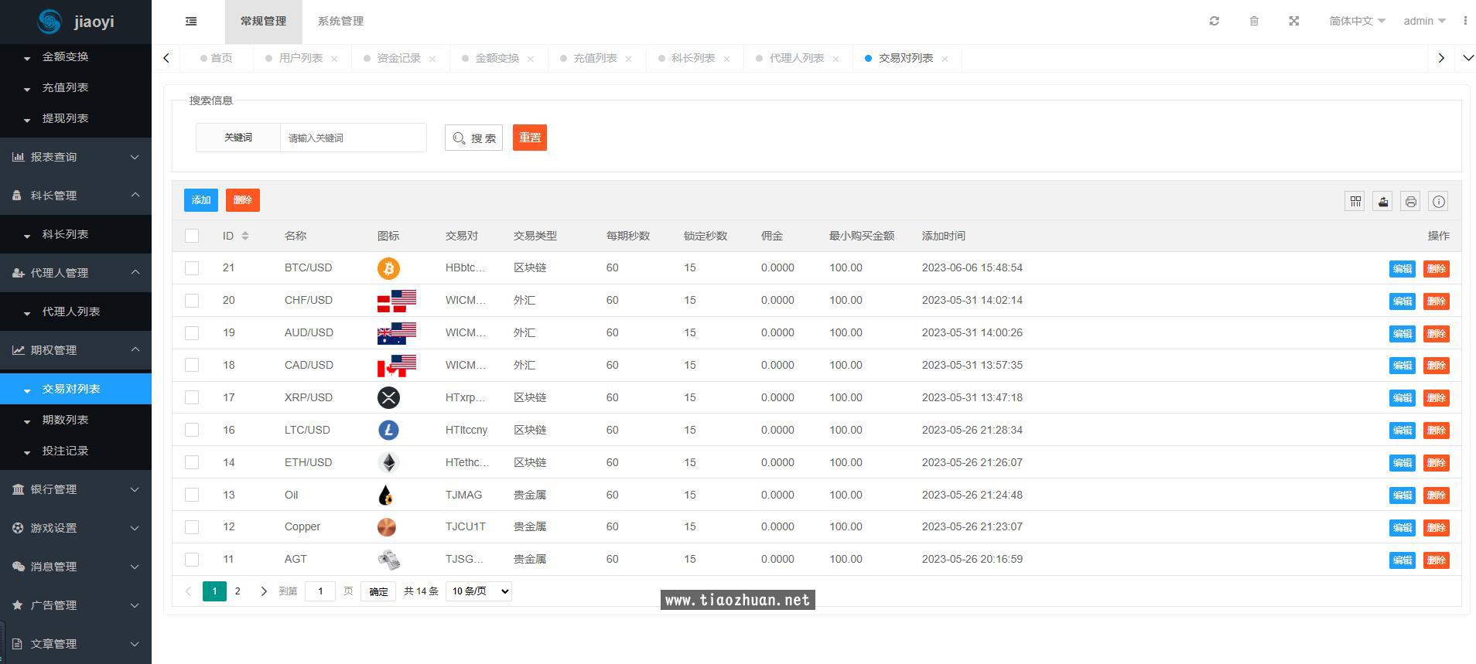Close the 交易对列表 tab
The width and height of the screenshot is (1476, 664).
click(945, 59)
